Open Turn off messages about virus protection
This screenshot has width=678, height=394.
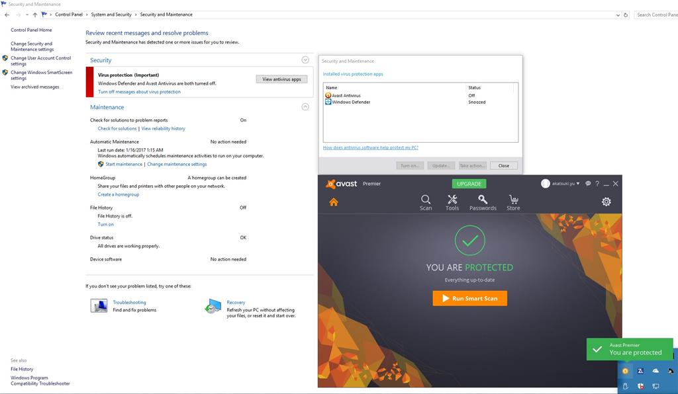[x=139, y=92]
